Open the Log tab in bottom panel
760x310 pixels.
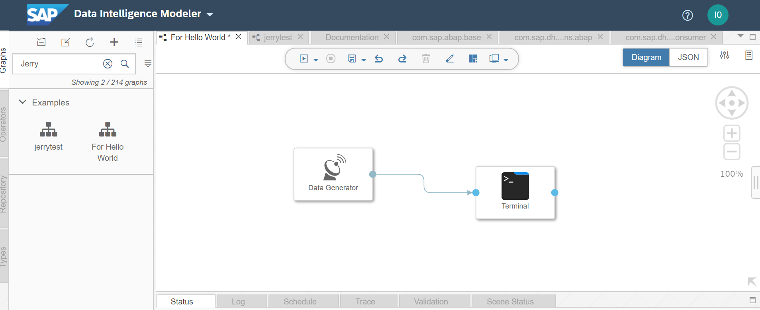click(x=242, y=301)
